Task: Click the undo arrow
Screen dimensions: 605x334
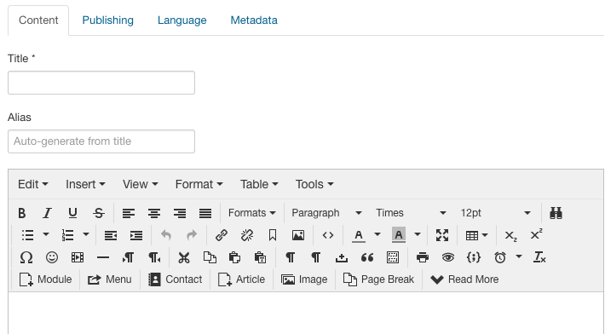Action: 166,235
